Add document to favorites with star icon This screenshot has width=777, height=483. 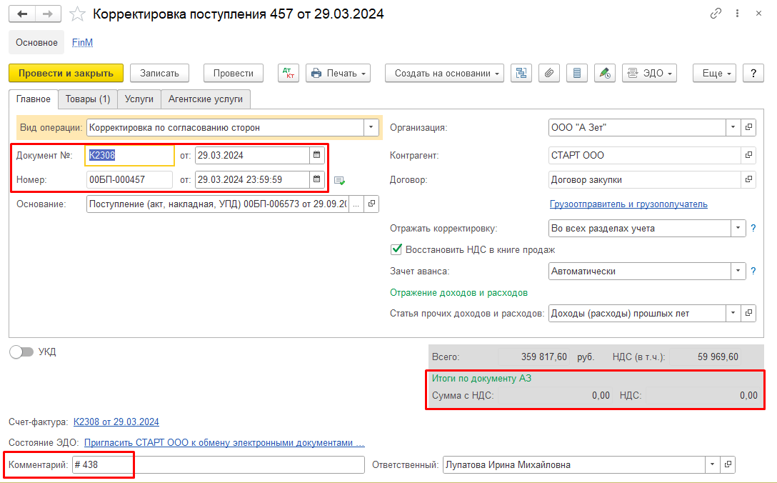79,14
